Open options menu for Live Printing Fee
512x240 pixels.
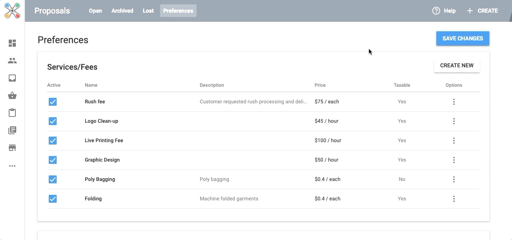[x=454, y=141]
